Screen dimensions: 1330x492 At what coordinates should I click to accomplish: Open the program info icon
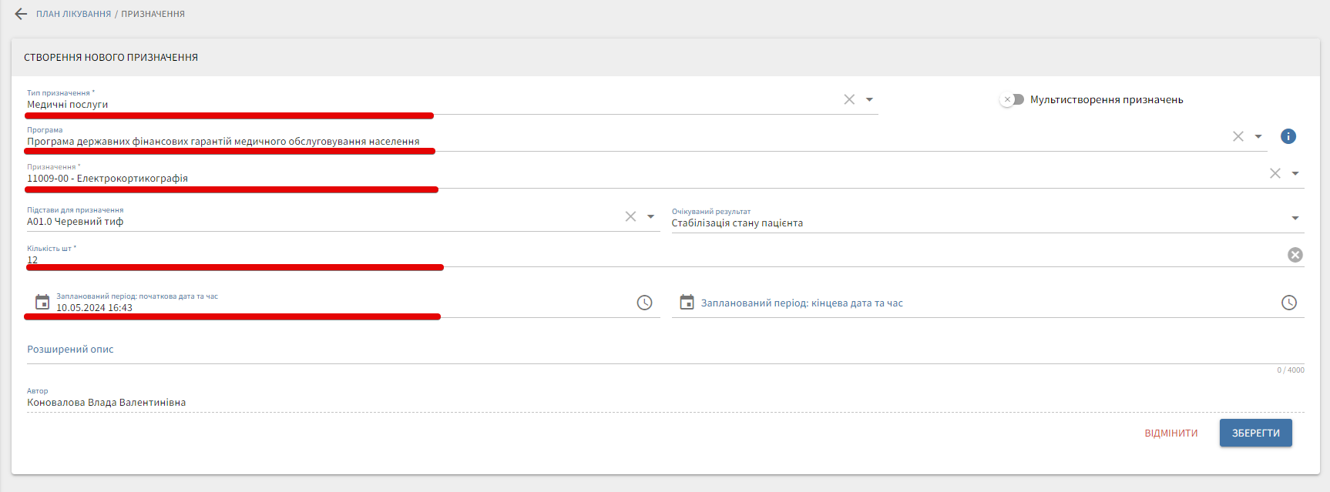point(1288,136)
